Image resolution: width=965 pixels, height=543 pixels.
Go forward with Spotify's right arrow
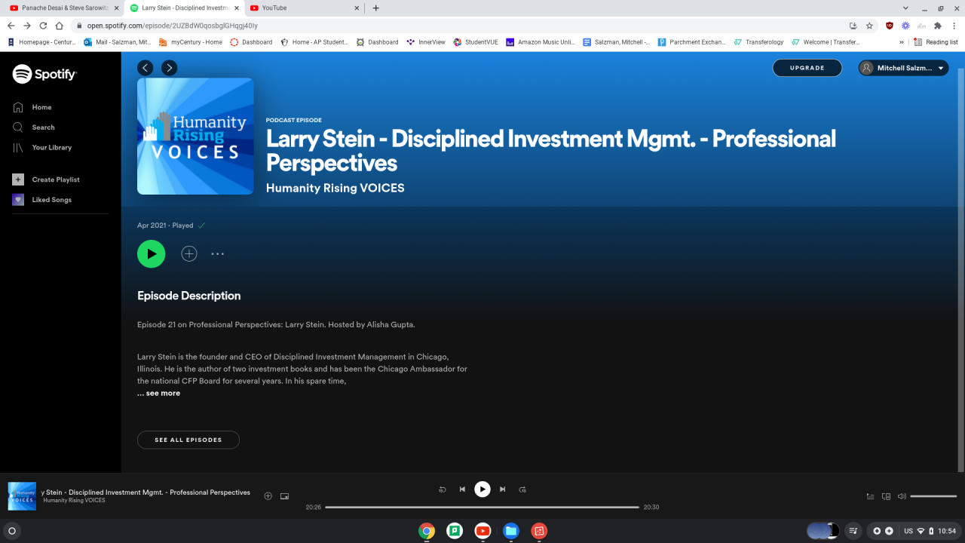(x=169, y=68)
